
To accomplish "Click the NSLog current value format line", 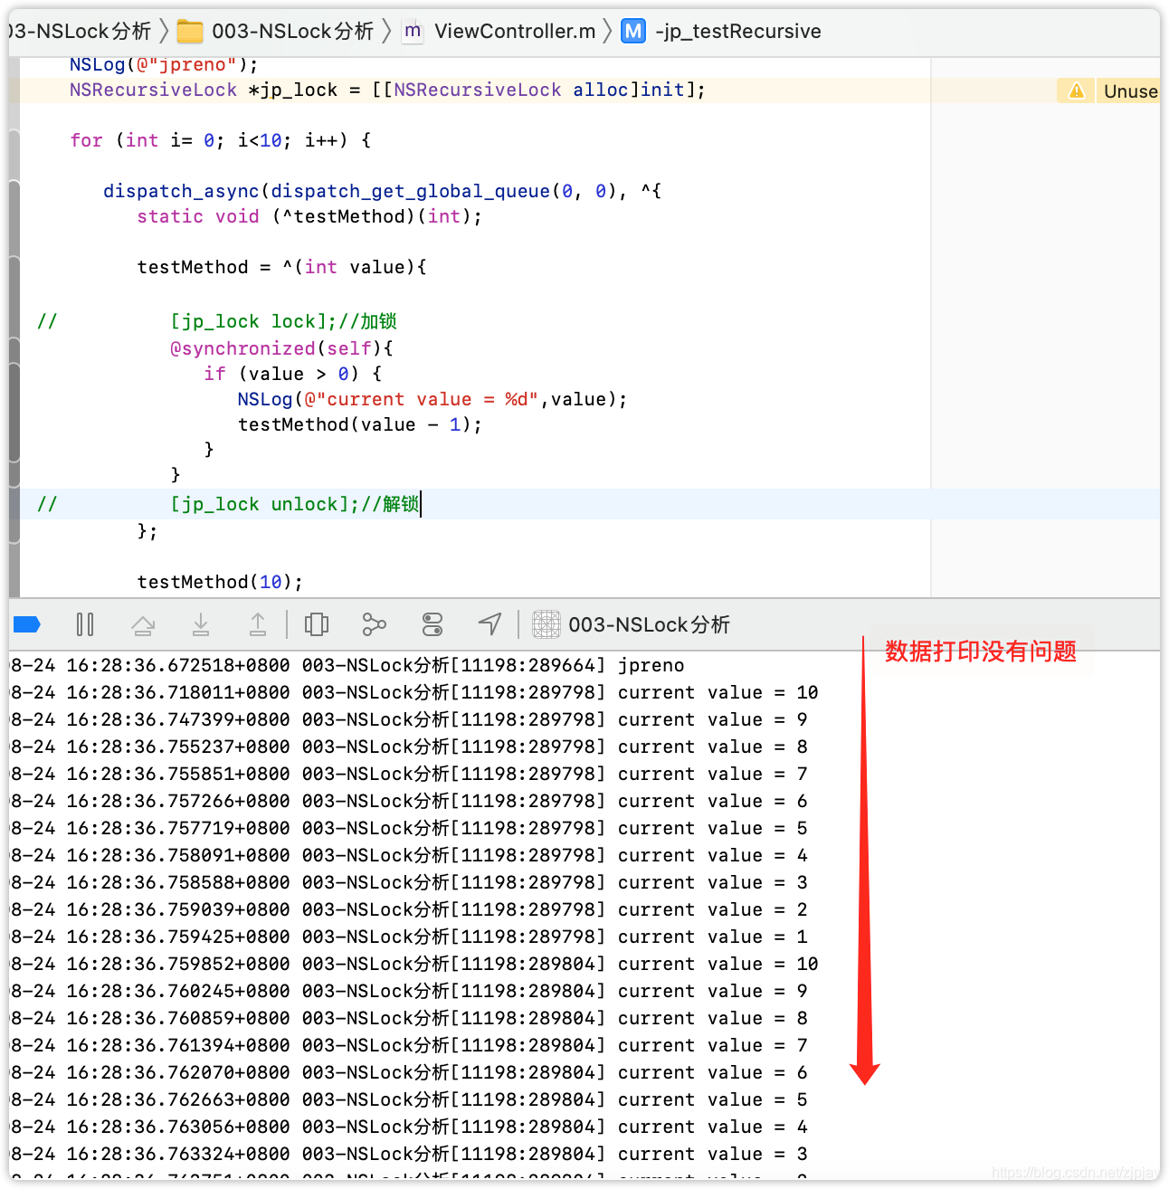I will pyautogui.click(x=432, y=399).
